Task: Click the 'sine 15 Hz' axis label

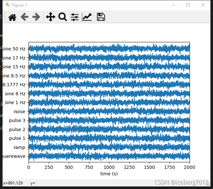Action: tap(14, 67)
